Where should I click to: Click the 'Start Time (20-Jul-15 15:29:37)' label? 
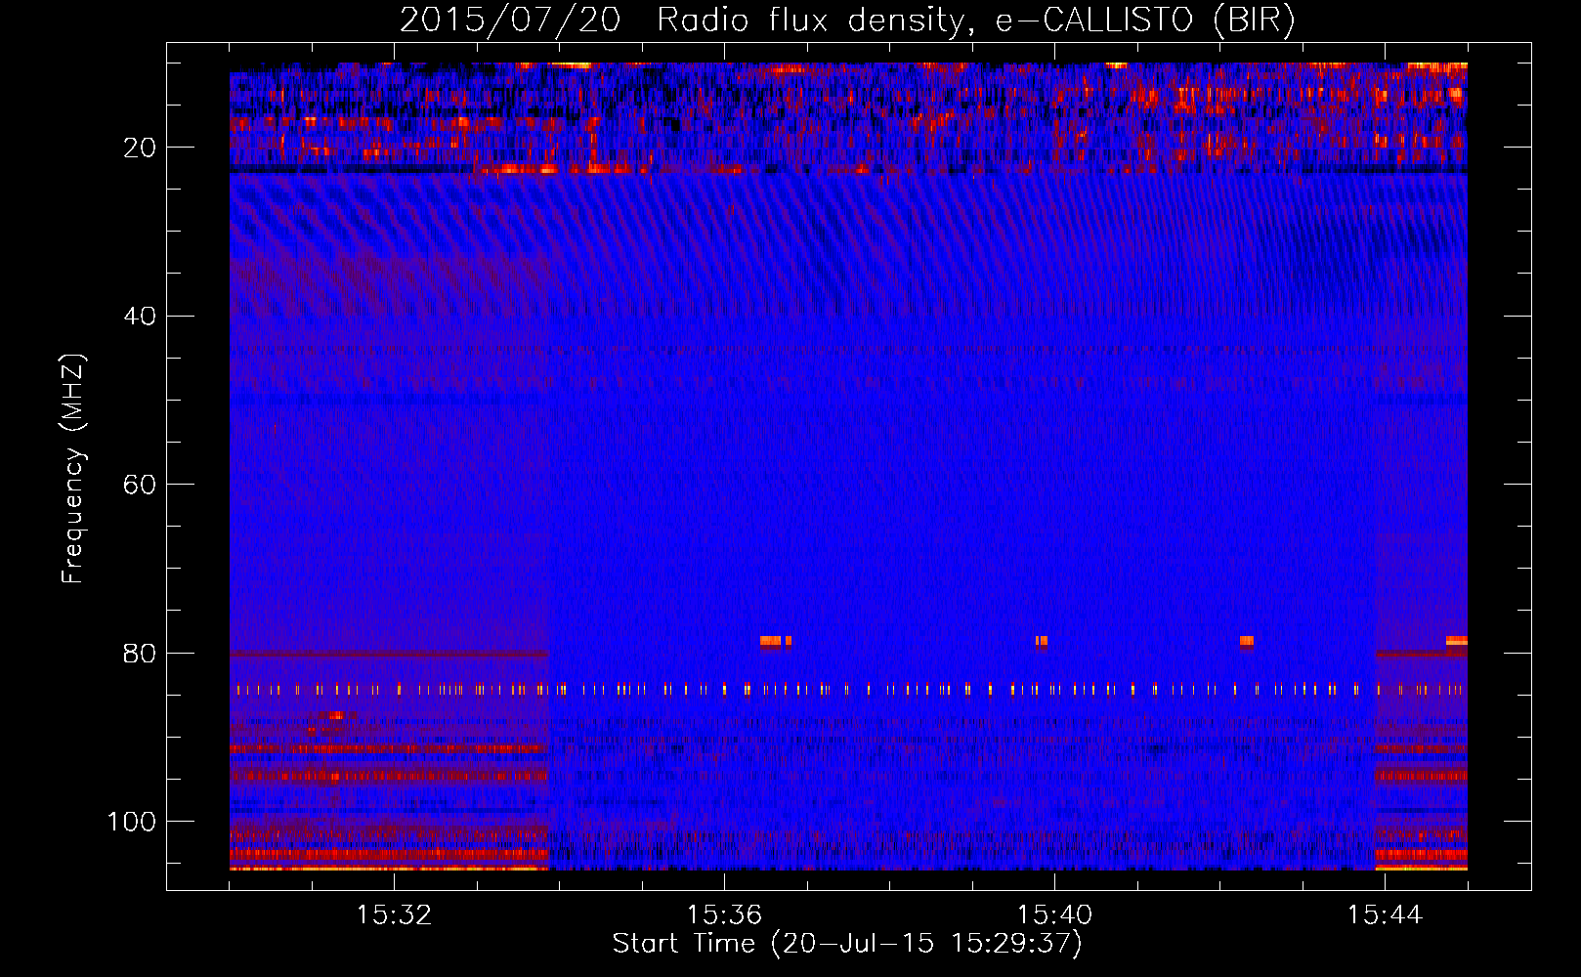pyautogui.click(x=847, y=944)
